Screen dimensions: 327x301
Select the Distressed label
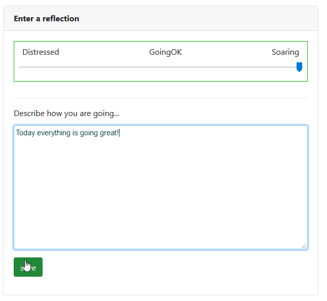[41, 52]
